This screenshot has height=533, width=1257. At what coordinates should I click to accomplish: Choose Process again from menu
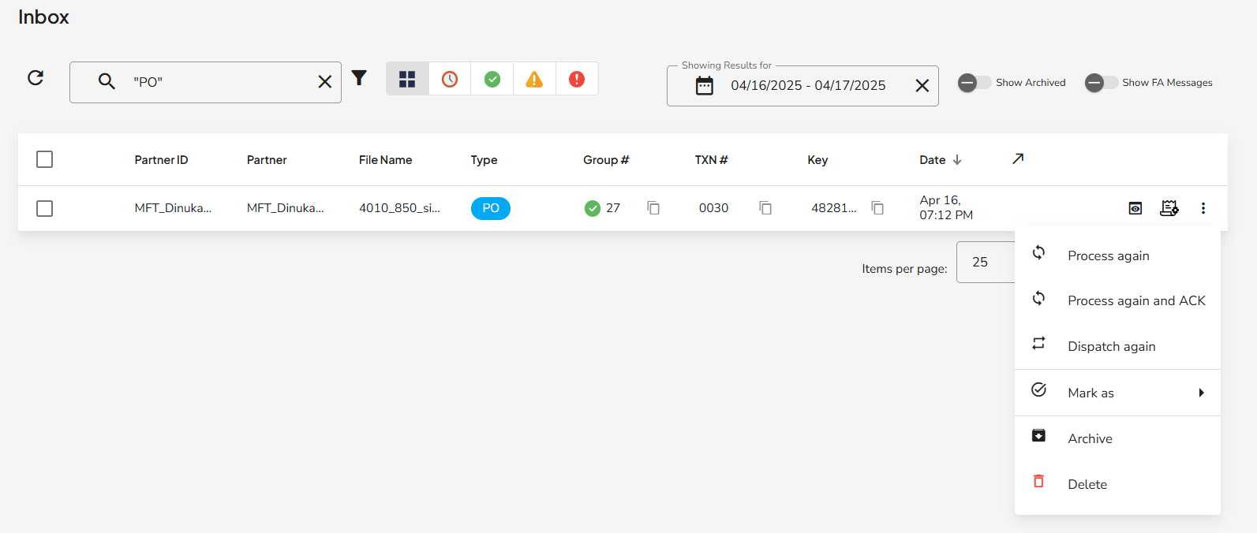pos(1117,255)
